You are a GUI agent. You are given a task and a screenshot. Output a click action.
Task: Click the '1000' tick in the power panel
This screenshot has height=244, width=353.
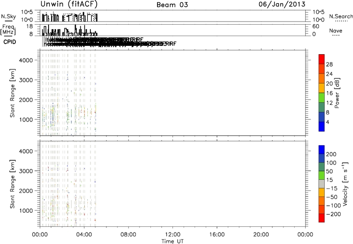tap(26, 119)
